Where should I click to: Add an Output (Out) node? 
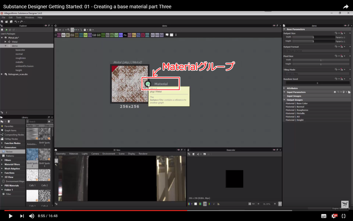click(x=161, y=35)
